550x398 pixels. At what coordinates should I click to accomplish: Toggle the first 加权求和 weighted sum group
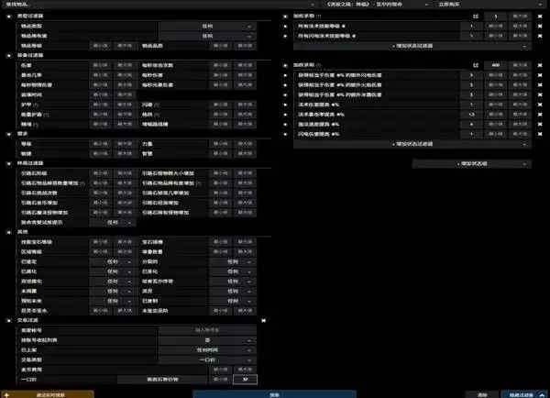coord(285,17)
